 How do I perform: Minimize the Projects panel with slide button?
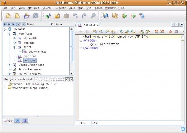coord(20,24)
